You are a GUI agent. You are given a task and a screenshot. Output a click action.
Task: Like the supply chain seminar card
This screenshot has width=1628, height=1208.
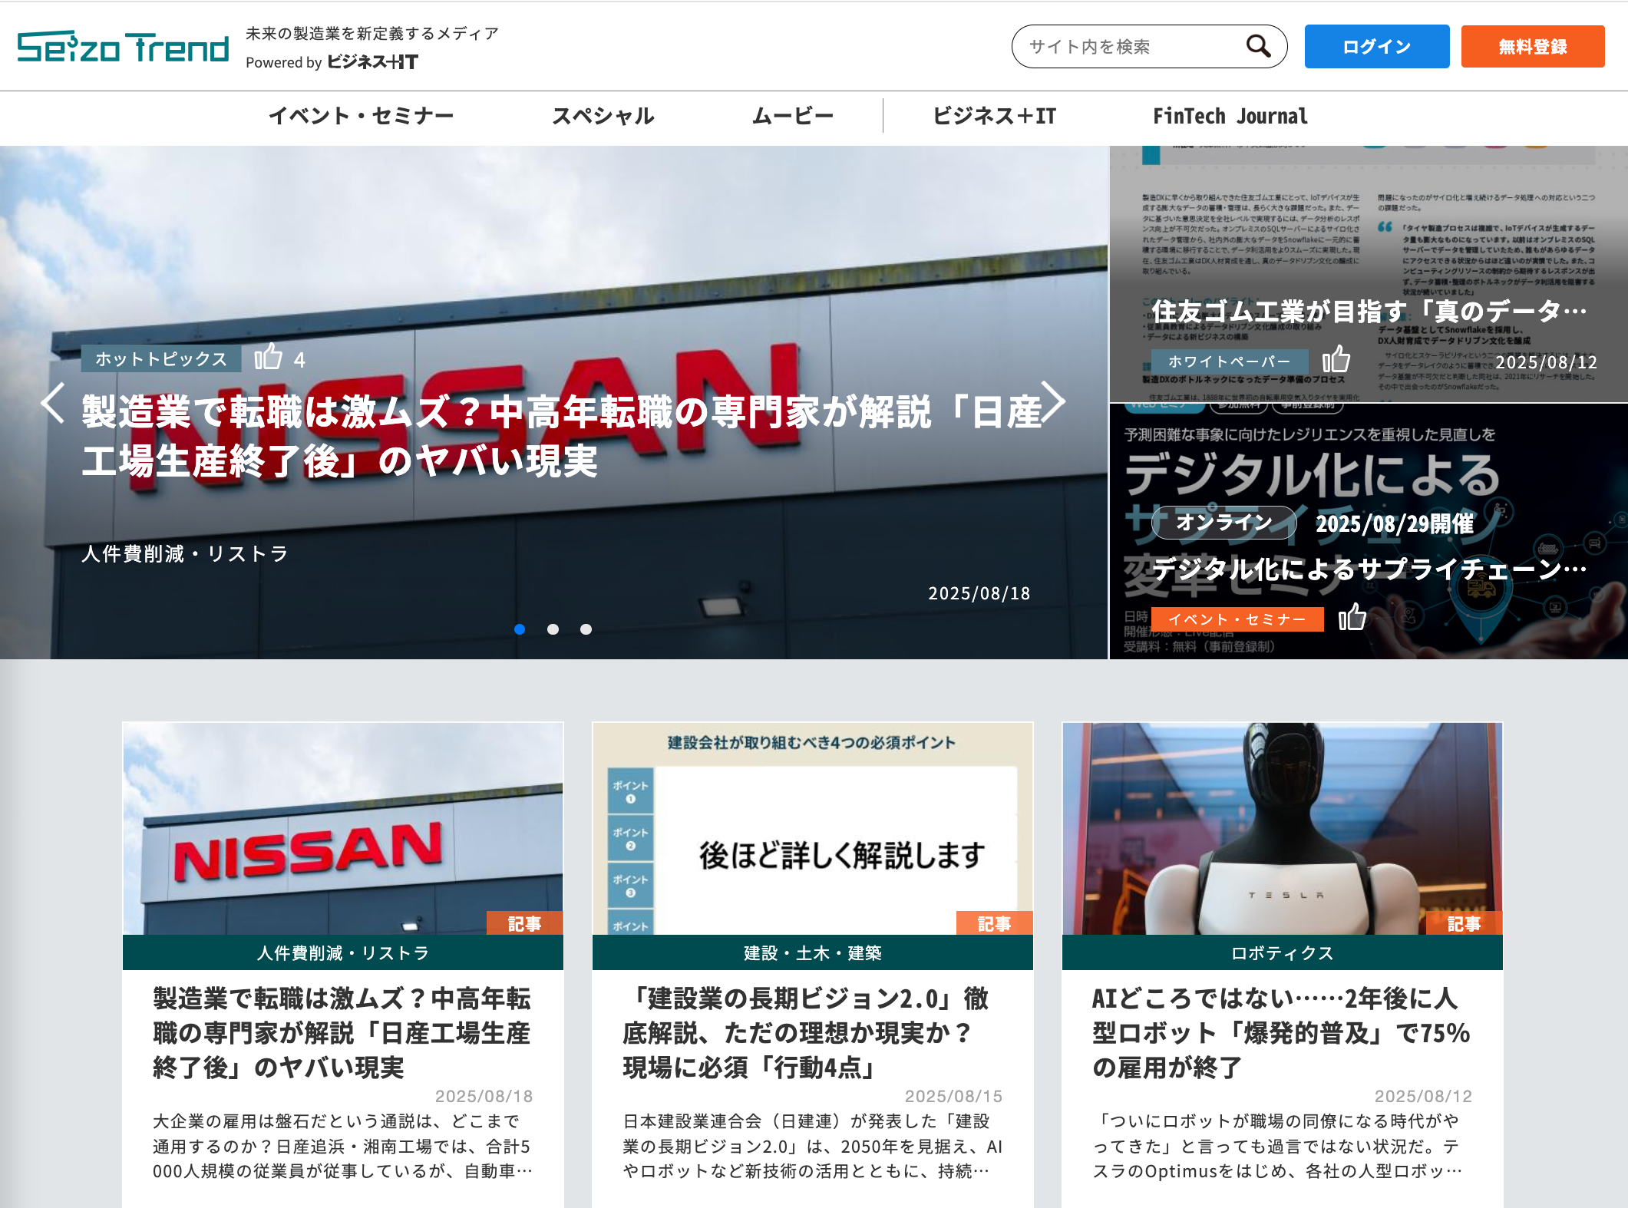click(x=1352, y=617)
